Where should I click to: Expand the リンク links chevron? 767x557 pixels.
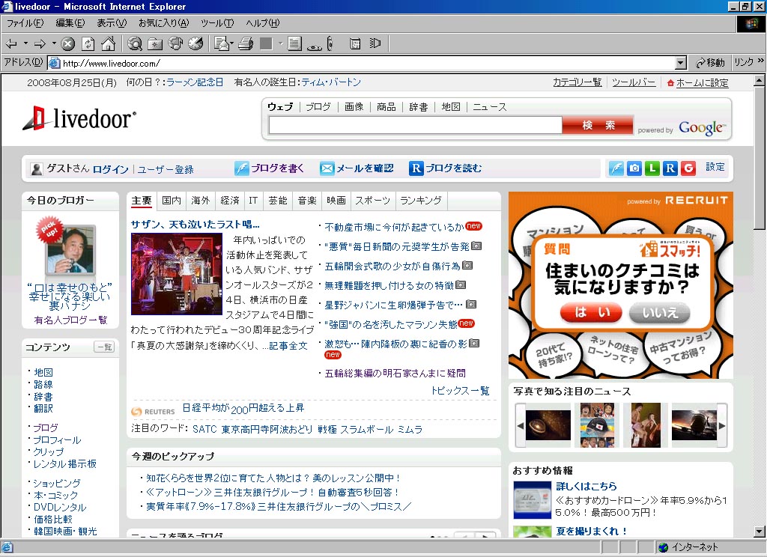pyautogui.click(x=761, y=61)
